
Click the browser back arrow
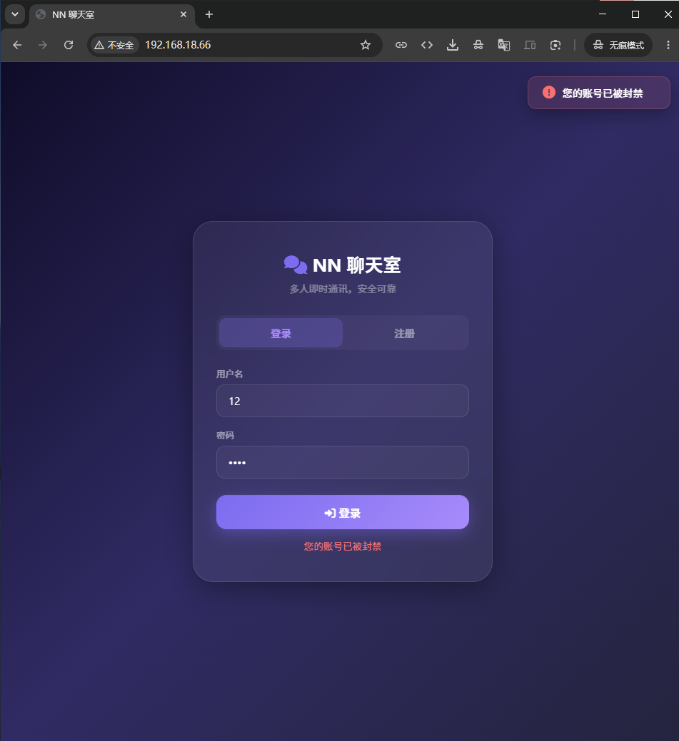click(x=18, y=45)
